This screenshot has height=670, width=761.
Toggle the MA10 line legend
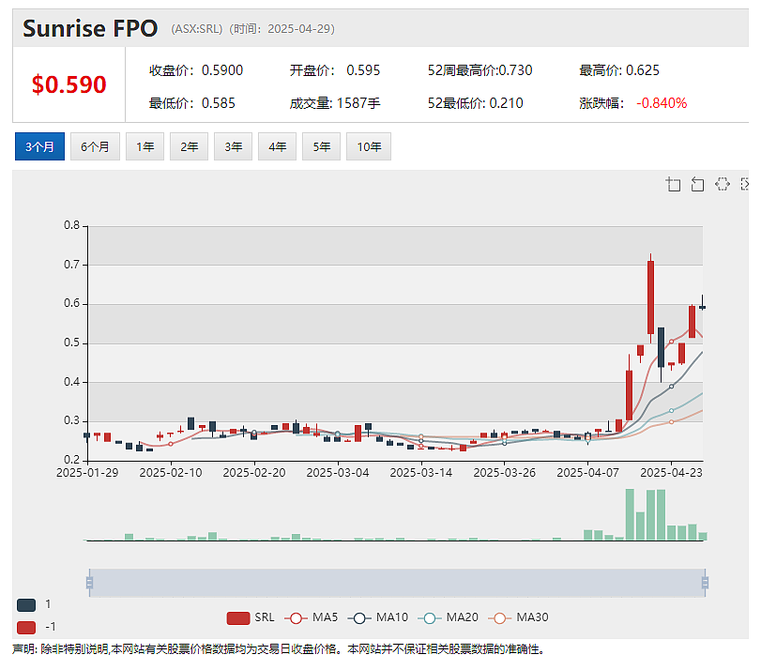(x=378, y=617)
